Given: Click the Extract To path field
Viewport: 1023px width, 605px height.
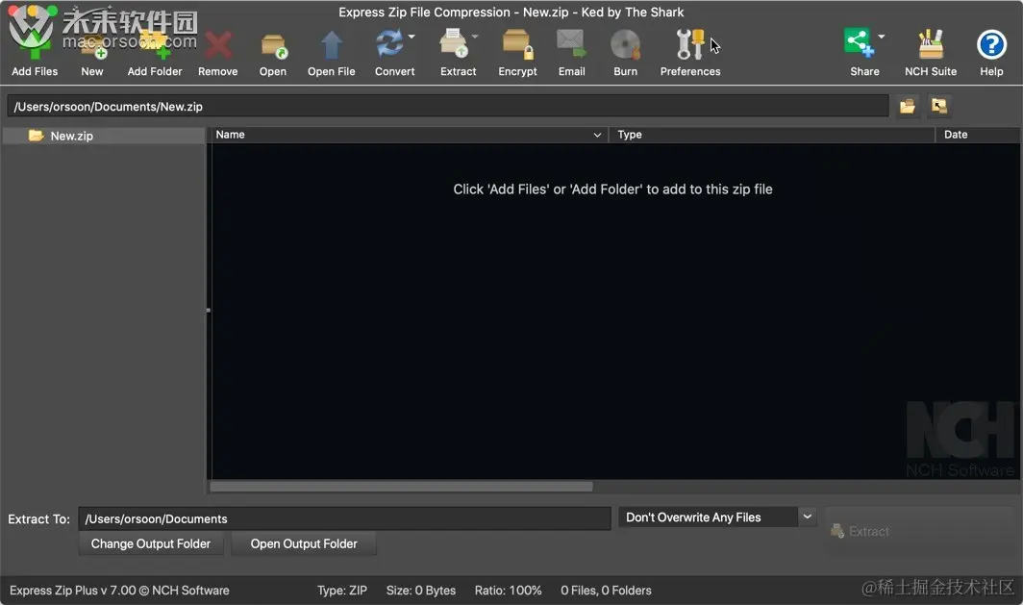Looking at the screenshot, I should coord(344,518).
